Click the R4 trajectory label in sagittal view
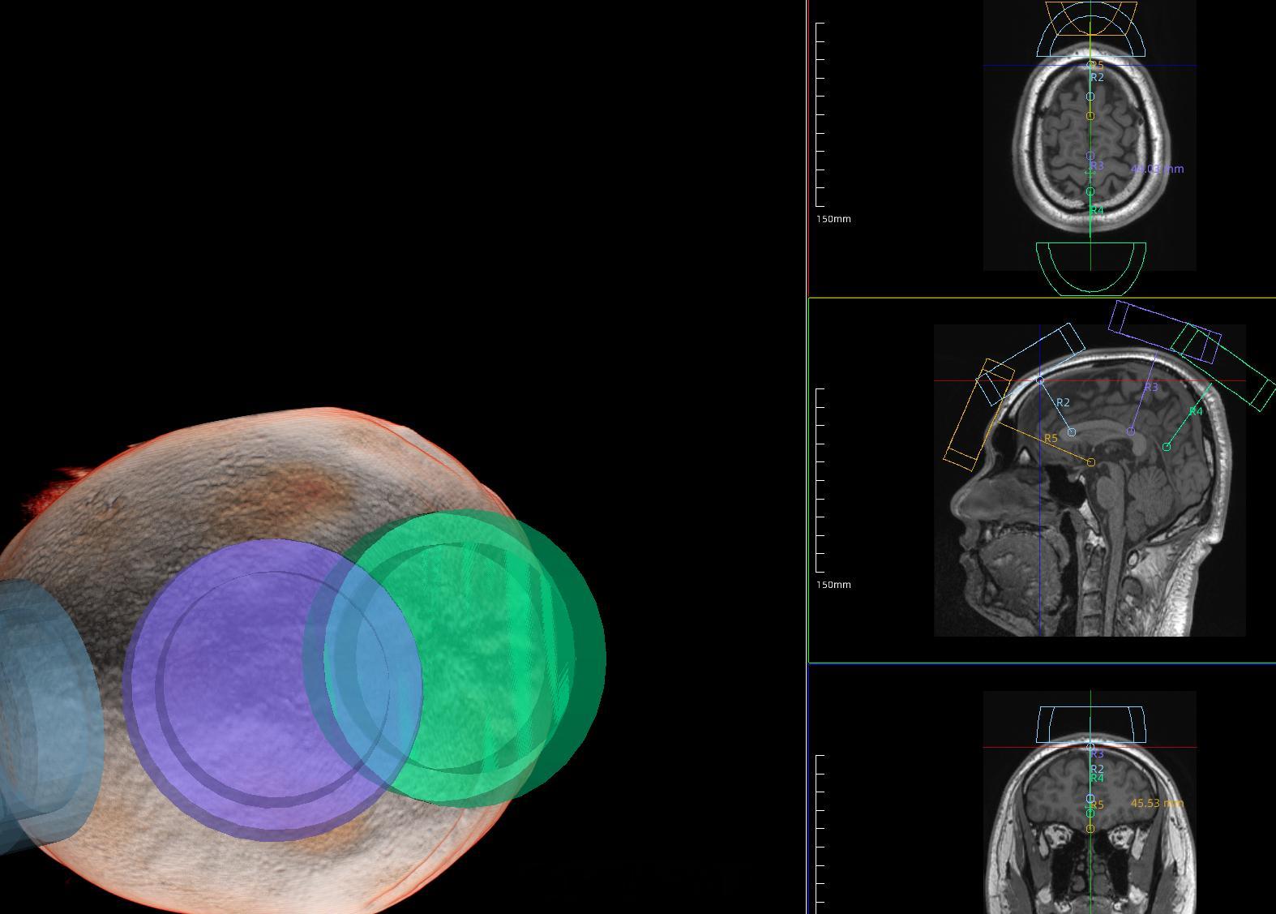Viewport: 1276px width, 914px height. 1196,411
